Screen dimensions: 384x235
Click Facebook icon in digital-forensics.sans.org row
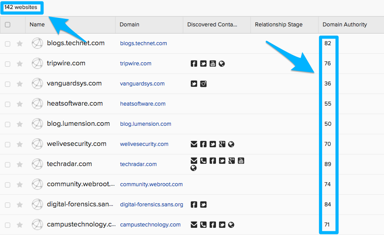click(194, 205)
